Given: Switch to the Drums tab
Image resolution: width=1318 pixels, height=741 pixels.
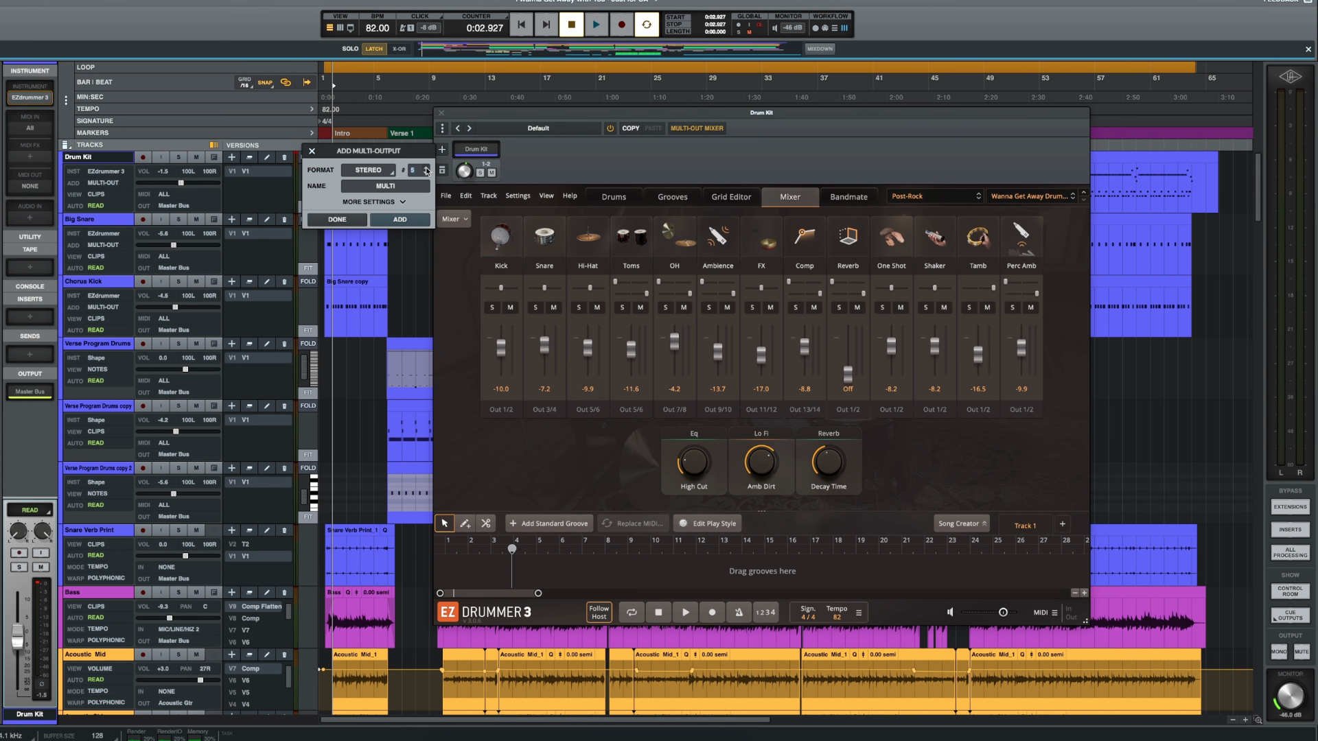Looking at the screenshot, I should (614, 197).
